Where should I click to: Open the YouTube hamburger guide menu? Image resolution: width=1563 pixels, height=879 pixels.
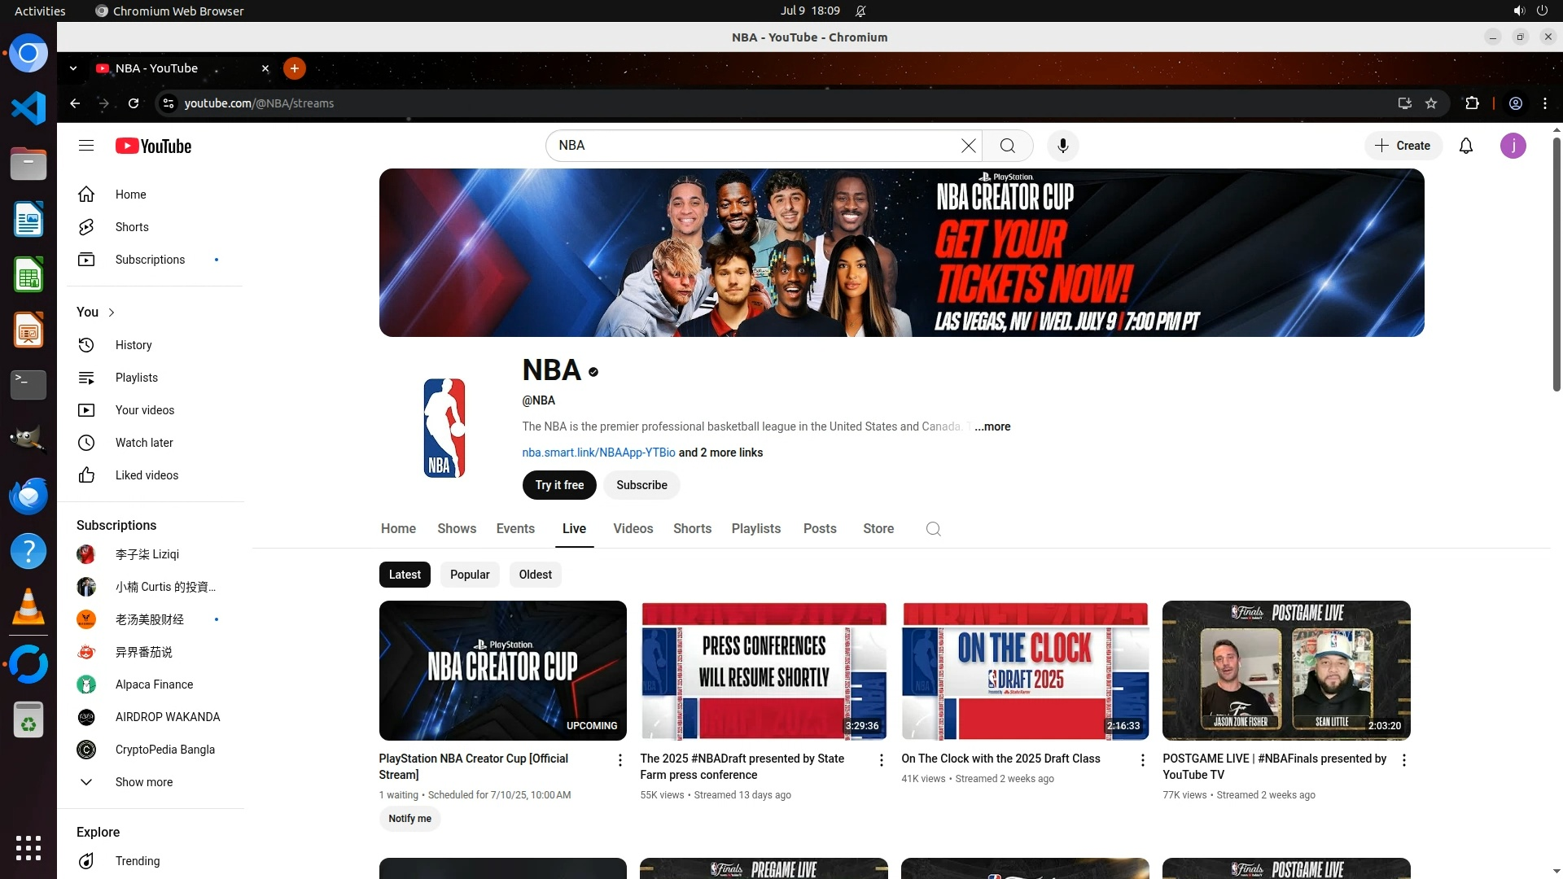click(x=86, y=146)
